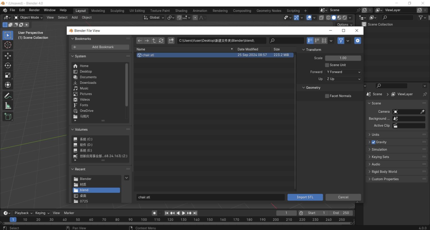This screenshot has width=430, height=230.
Task: Play animation in reverse
Action: (x=178, y=213)
